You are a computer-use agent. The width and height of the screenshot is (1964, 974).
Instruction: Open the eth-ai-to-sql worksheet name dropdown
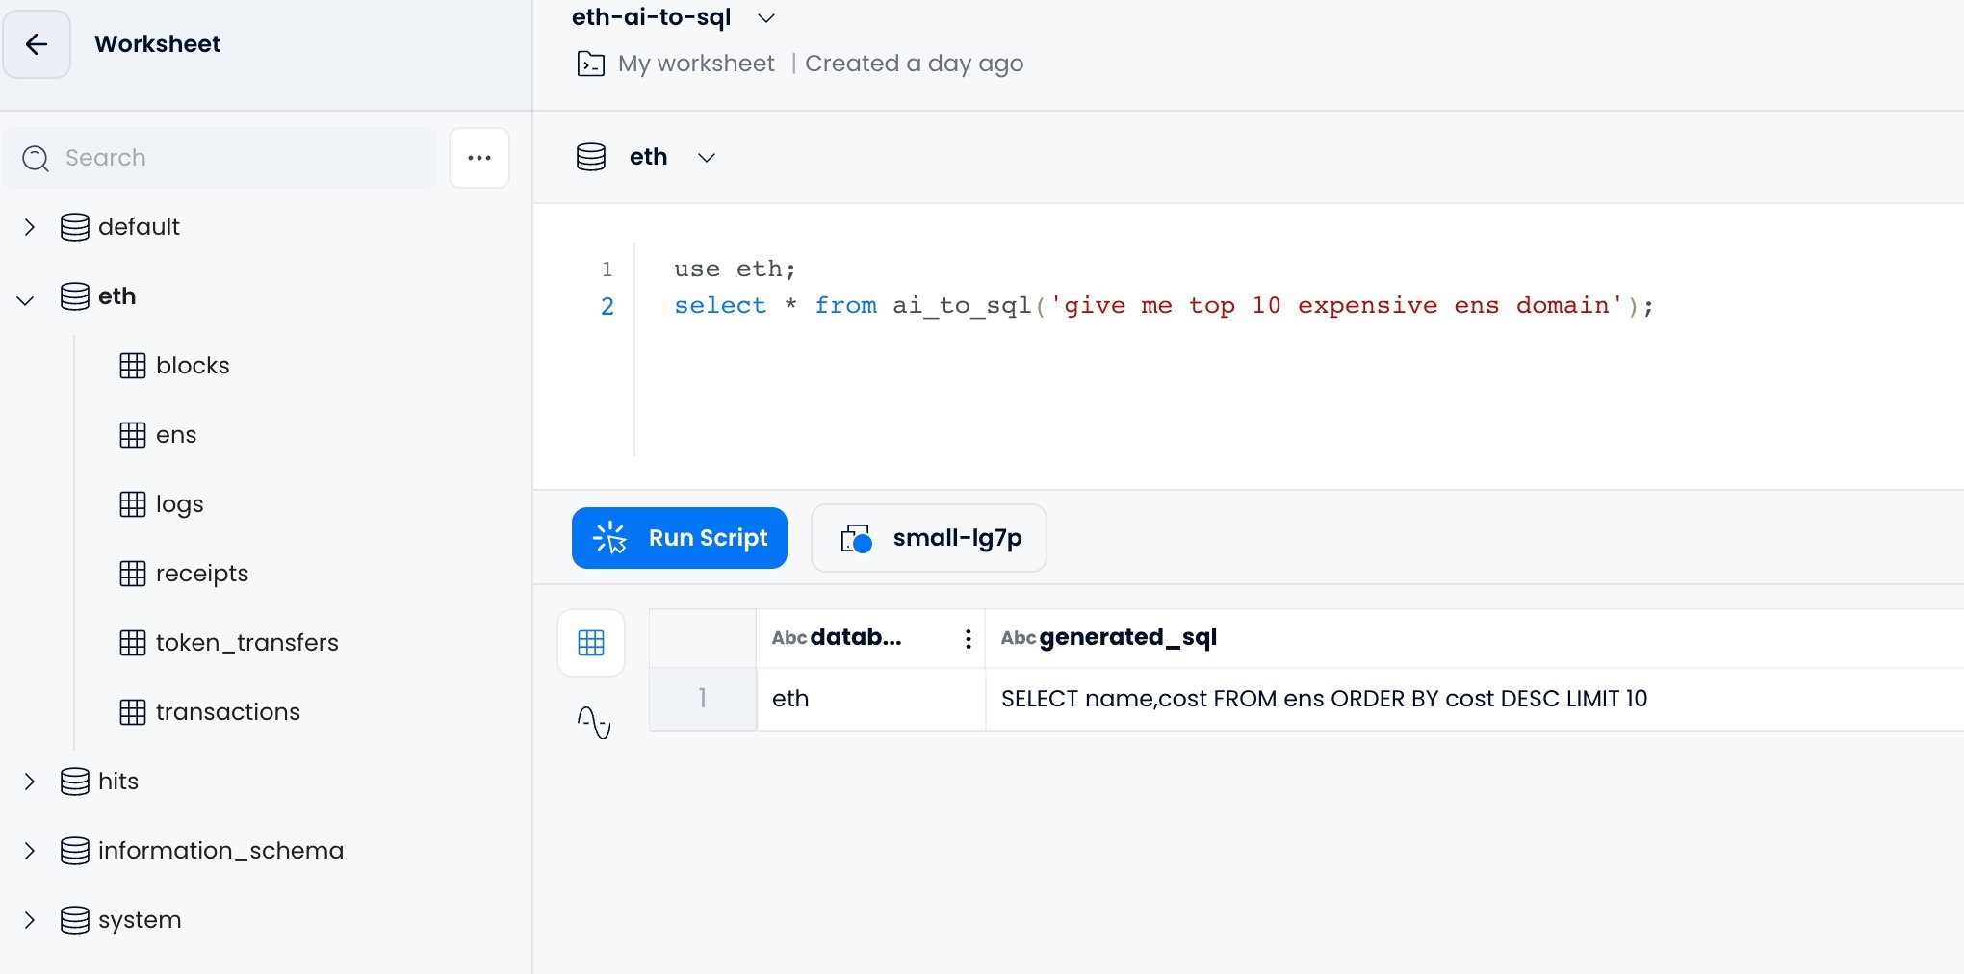pyautogui.click(x=766, y=18)
